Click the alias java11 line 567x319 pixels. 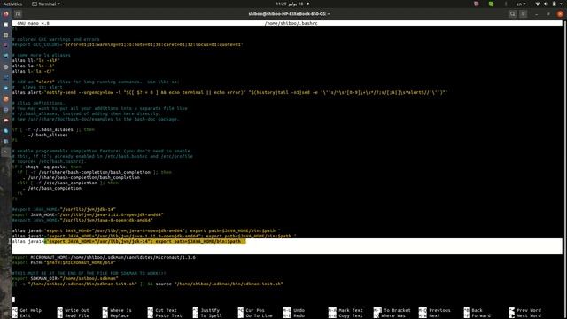(x=154, y=236)
